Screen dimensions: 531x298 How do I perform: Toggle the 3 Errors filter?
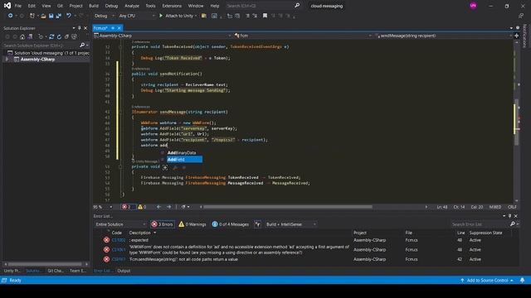tap(163, 224)
